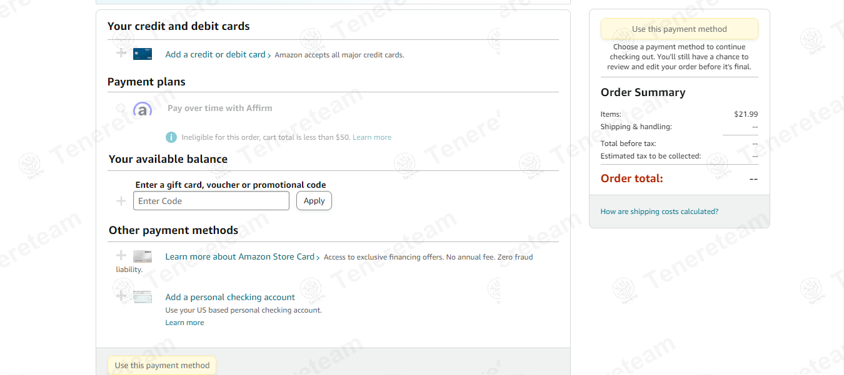Click the plus icon beside Amazon Store Card
844x375 pixels.
coord(121,255)
